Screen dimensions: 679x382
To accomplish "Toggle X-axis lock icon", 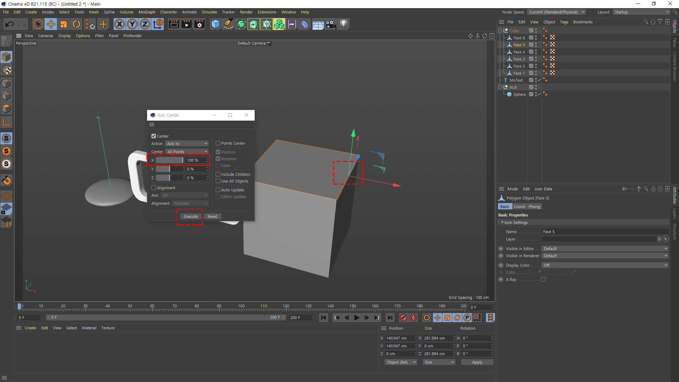I will point(120,24).
